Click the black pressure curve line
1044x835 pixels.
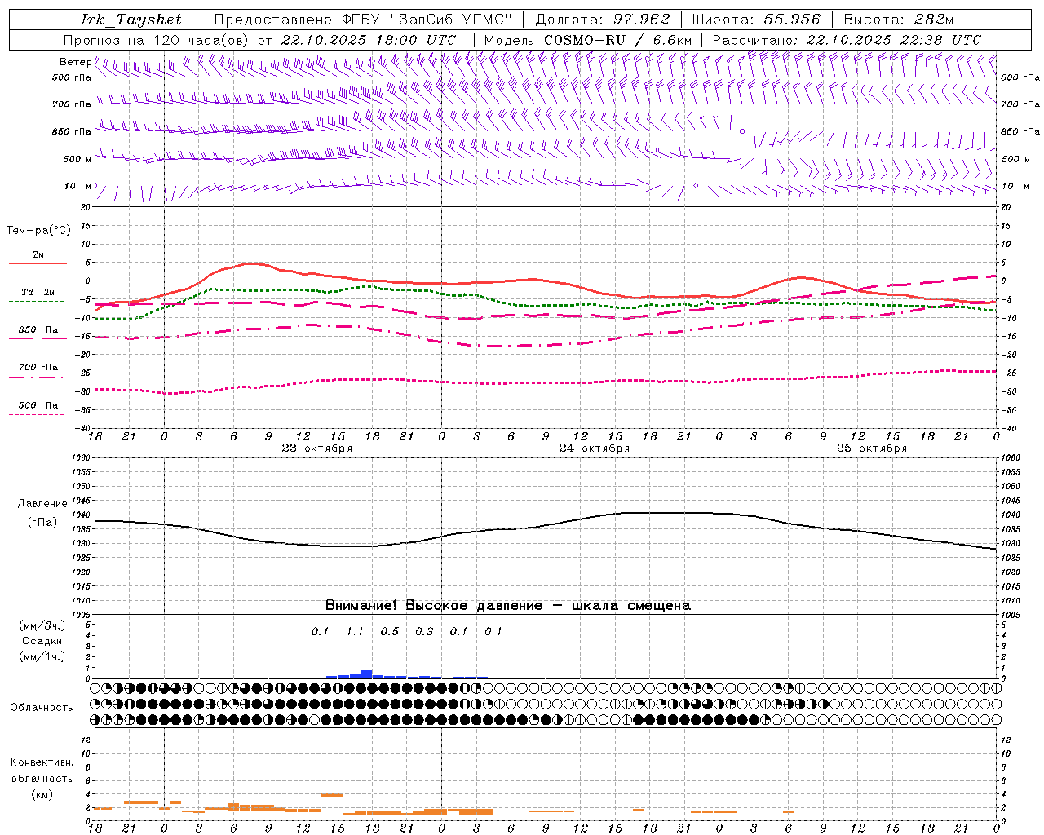(x=545, y=524)
